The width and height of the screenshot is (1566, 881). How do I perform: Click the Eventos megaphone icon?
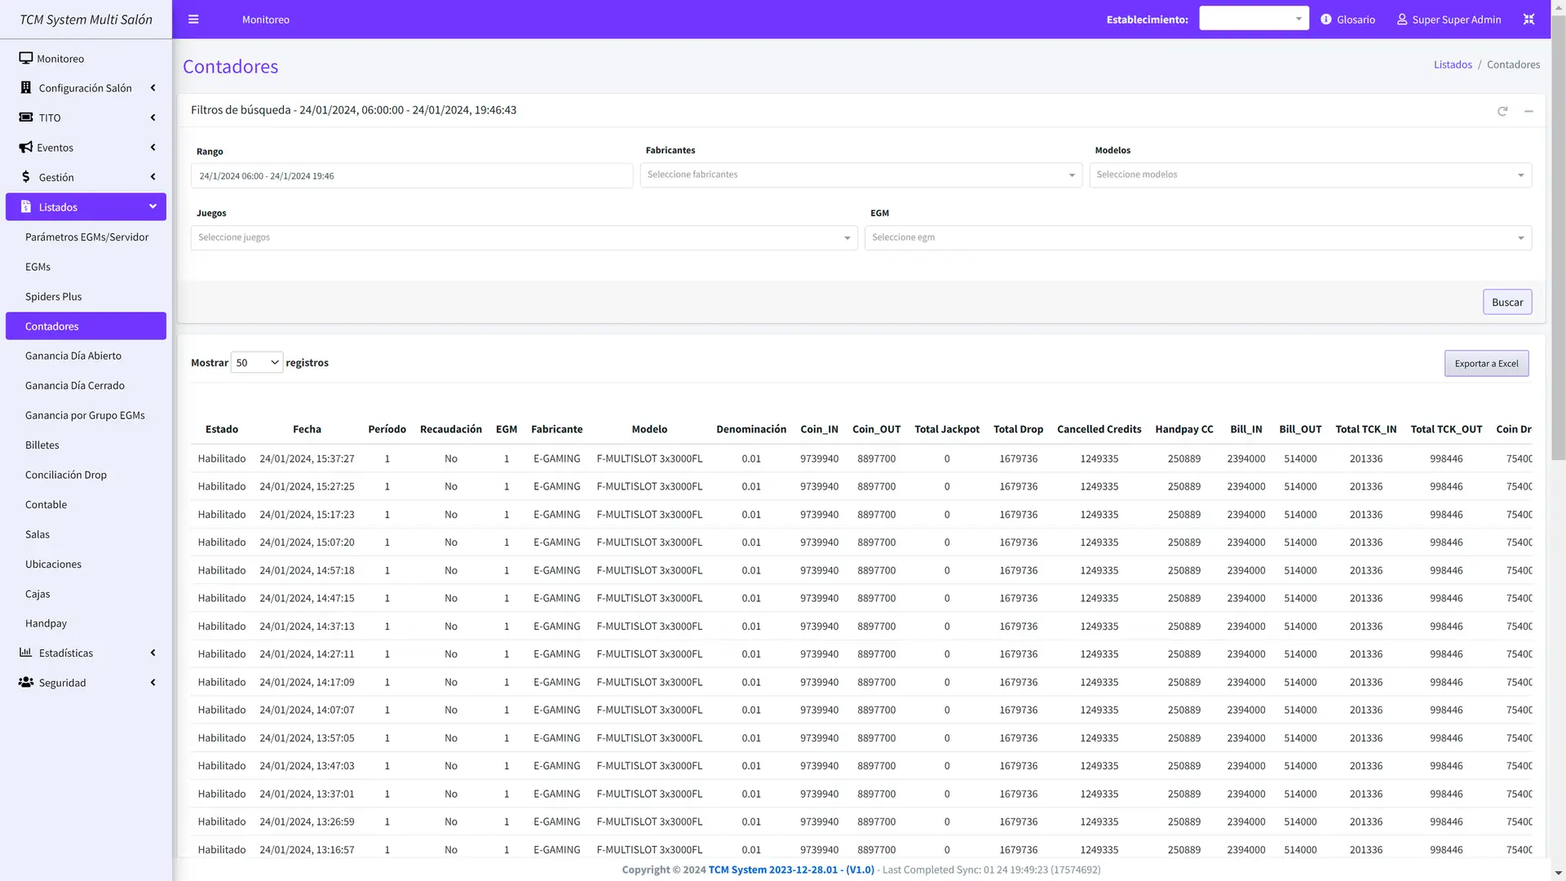(26, 148)
